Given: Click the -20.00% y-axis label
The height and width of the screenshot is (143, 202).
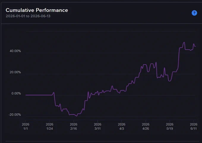Looking at the screenshot, I should pyautogui.click(x=15, y=115).
